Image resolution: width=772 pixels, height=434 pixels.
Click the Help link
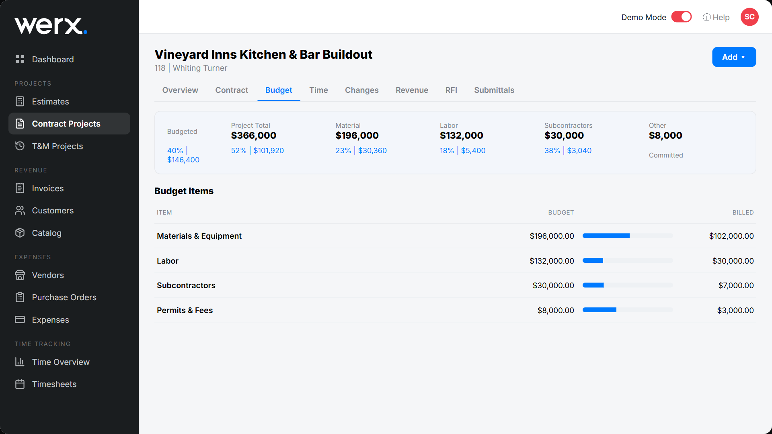(x=716, y=17)
